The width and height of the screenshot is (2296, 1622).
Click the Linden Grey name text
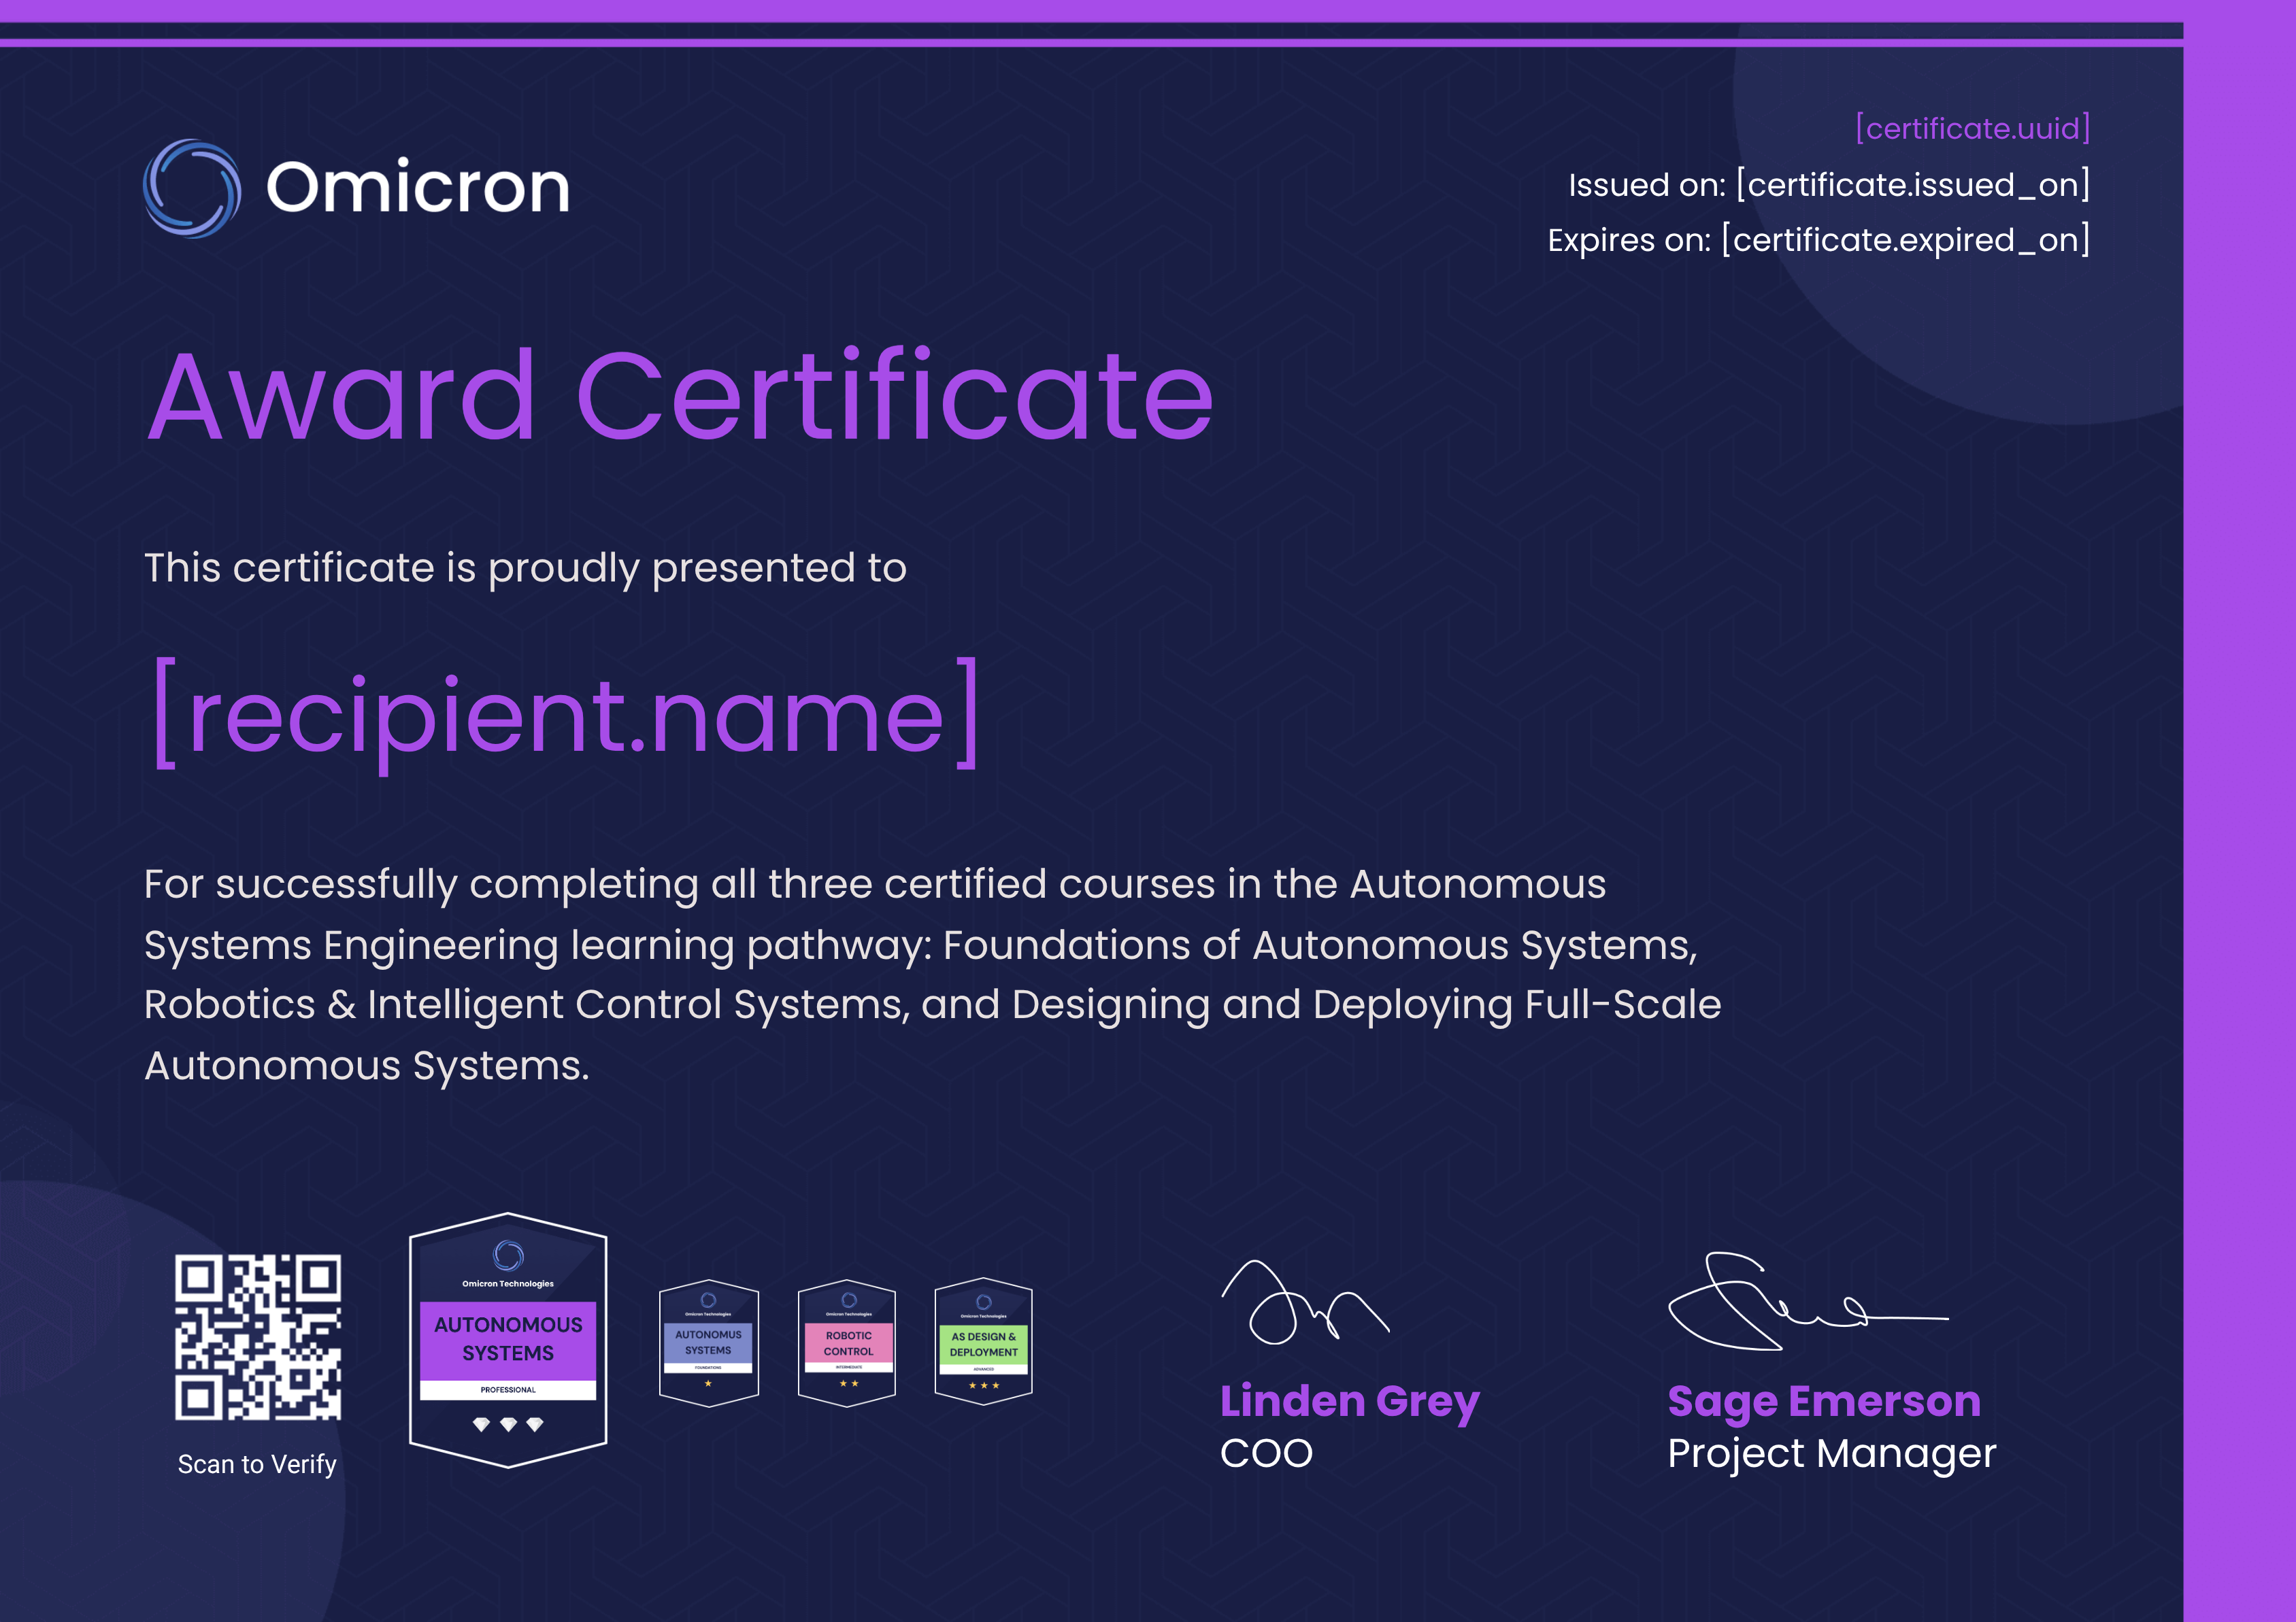(1349, 1401)
